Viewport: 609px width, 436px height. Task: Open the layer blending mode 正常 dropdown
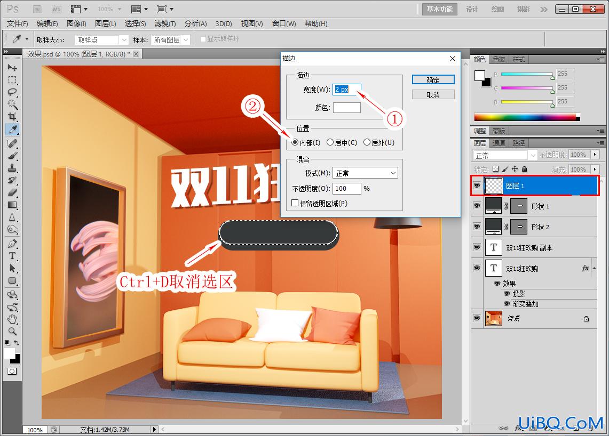(x=505, y=155)
